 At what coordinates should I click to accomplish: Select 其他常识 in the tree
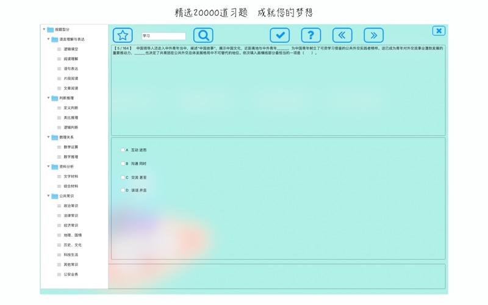click(x=71, y=265)
